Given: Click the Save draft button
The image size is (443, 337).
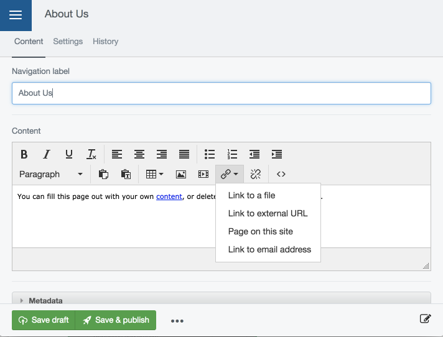Looking at the screenshot, I should (44, 320).
